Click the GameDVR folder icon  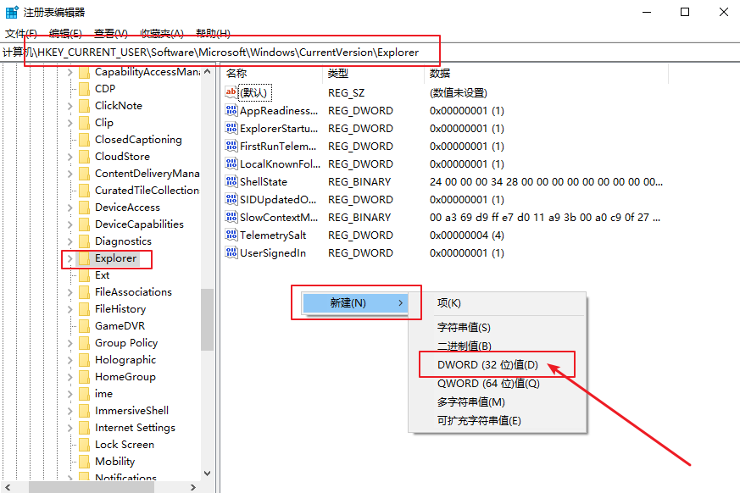pos(82,325)
